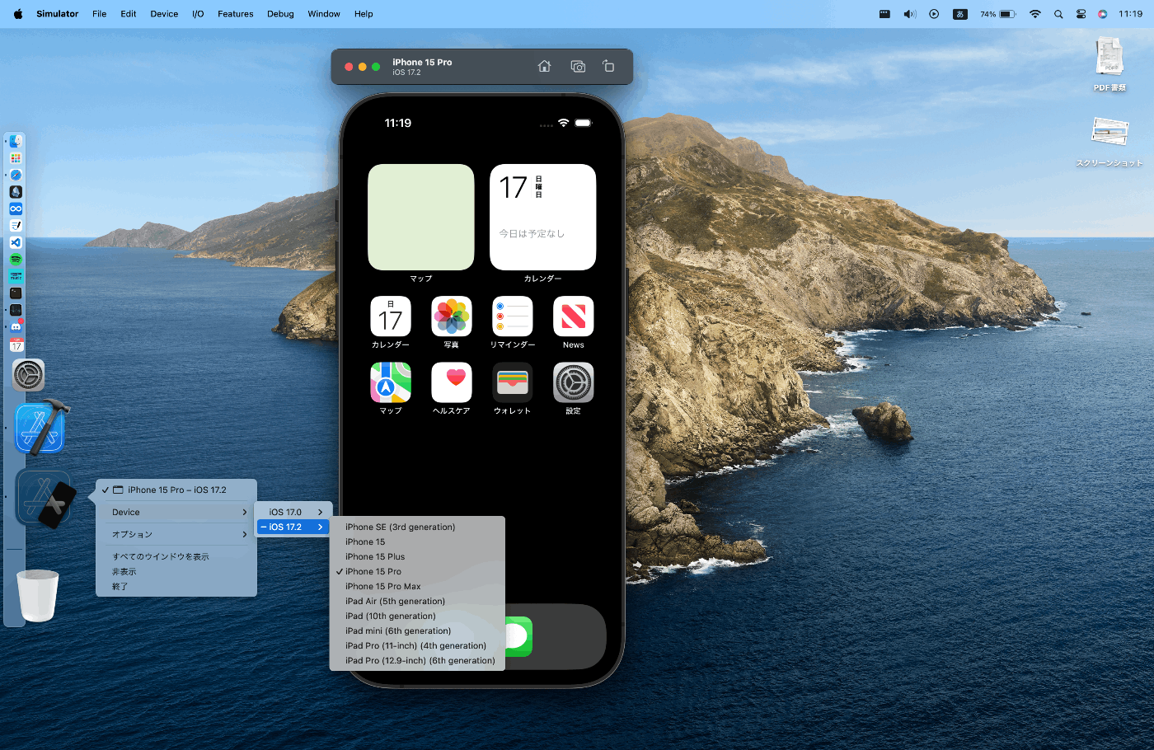Screen dimensions: 1154x750
Task: Select iPad Pro (11-inch) (4th generation)
Action: 417,645
